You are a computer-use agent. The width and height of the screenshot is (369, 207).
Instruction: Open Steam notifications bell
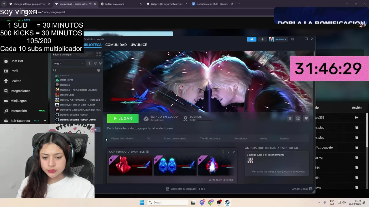coord(262,39)
